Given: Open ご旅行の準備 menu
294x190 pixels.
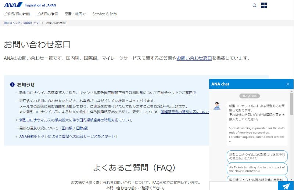Looking at the screenshot, I should (x=47, y=14).
